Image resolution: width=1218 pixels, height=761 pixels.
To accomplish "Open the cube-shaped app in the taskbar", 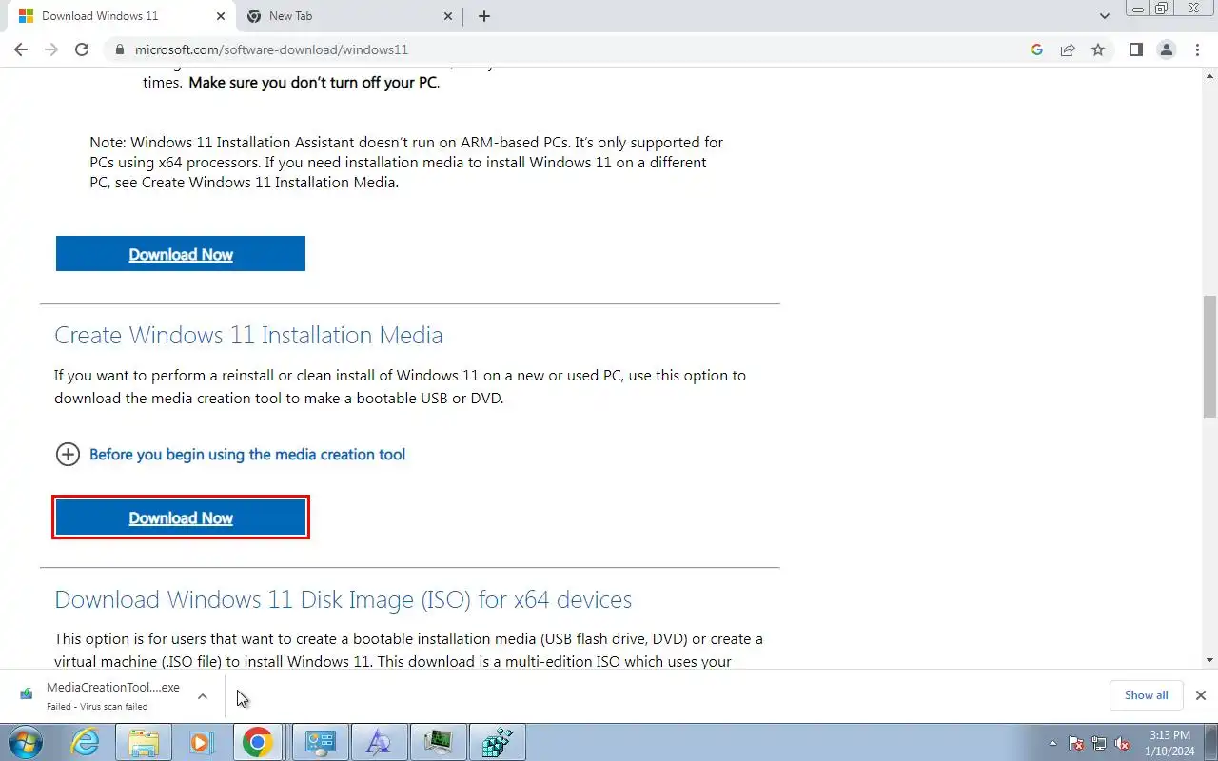I will click(498, 742).
